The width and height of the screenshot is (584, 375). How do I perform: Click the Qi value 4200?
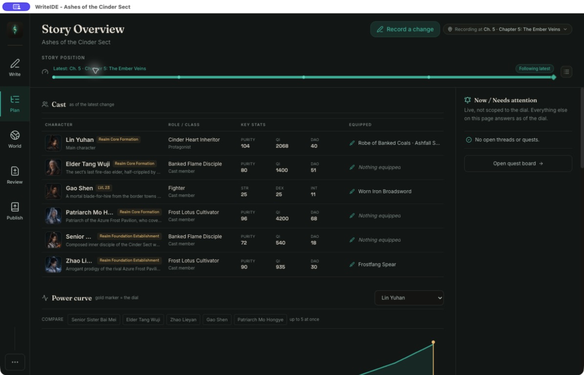click(x=282, y=219)
